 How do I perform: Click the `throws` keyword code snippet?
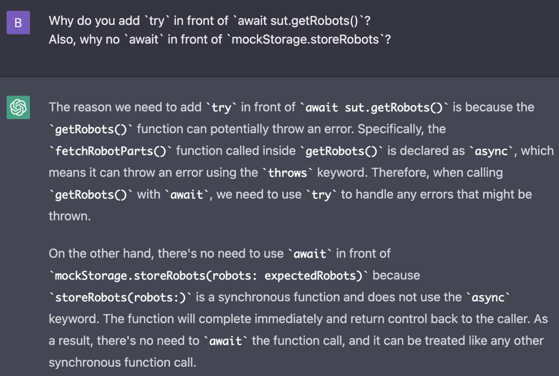pos(287,173)
